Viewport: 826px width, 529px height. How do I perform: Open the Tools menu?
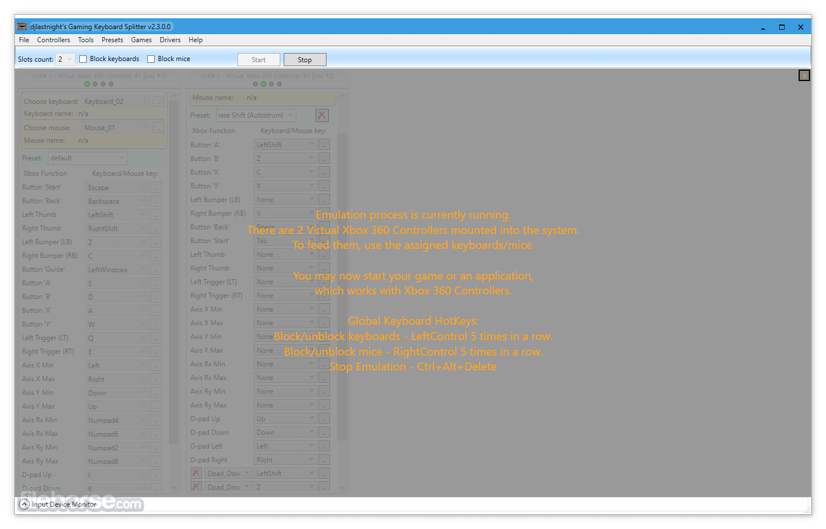86,40
